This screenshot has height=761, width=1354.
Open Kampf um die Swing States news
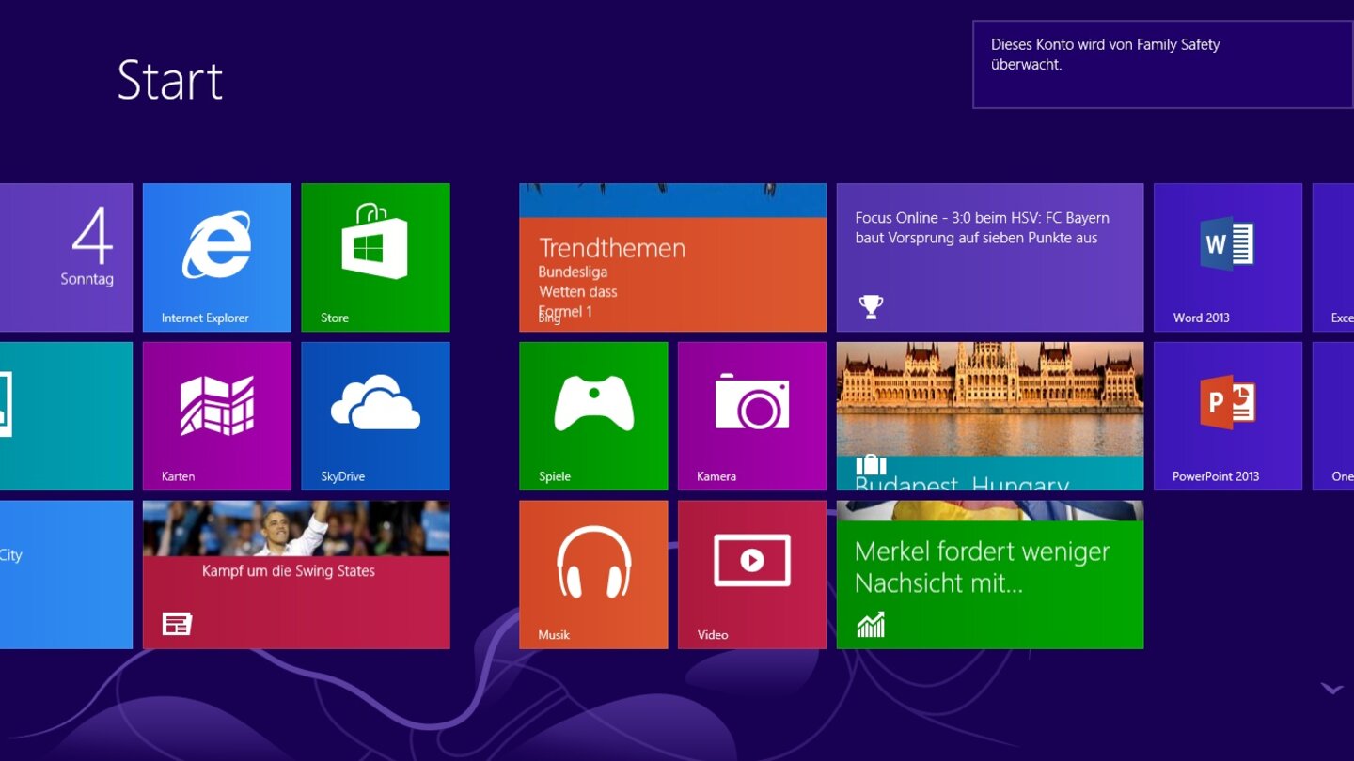click(296, 575)
